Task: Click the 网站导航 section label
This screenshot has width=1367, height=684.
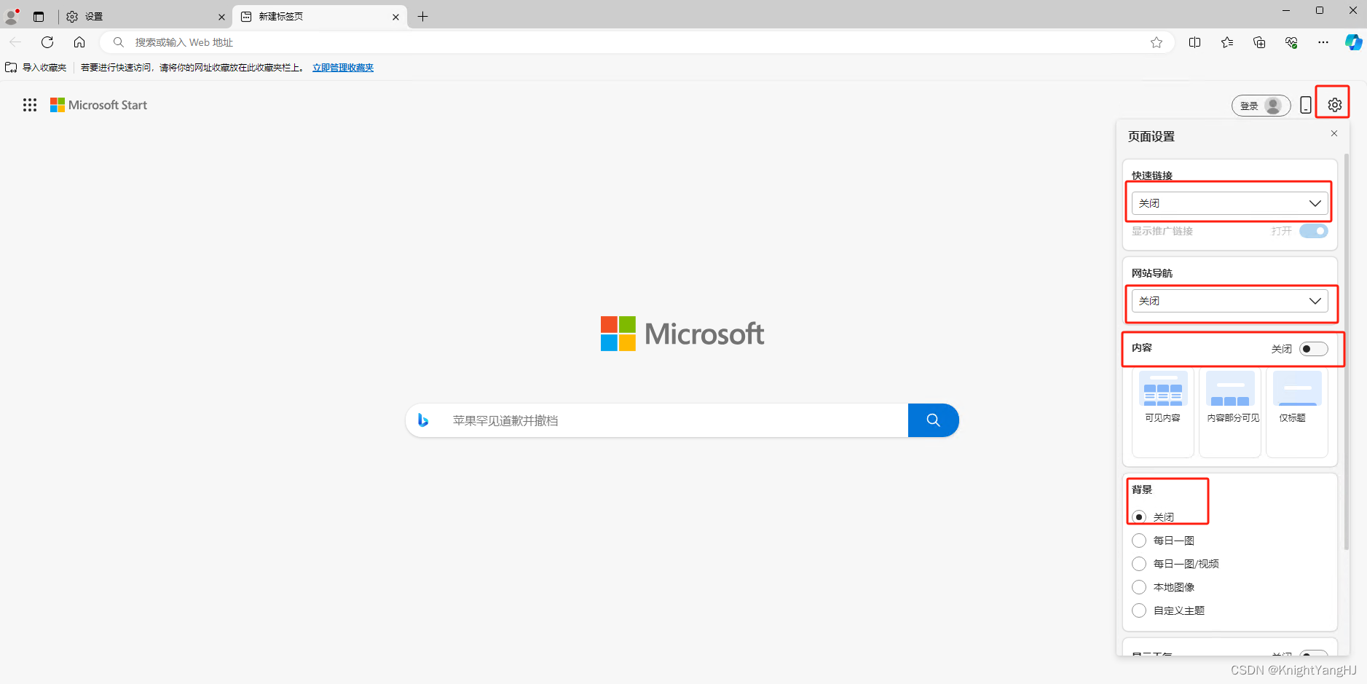Action: (x=1152, y=273)
